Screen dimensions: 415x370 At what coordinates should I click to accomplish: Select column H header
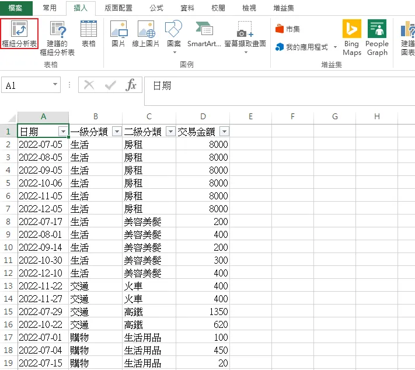coord(377,117)
